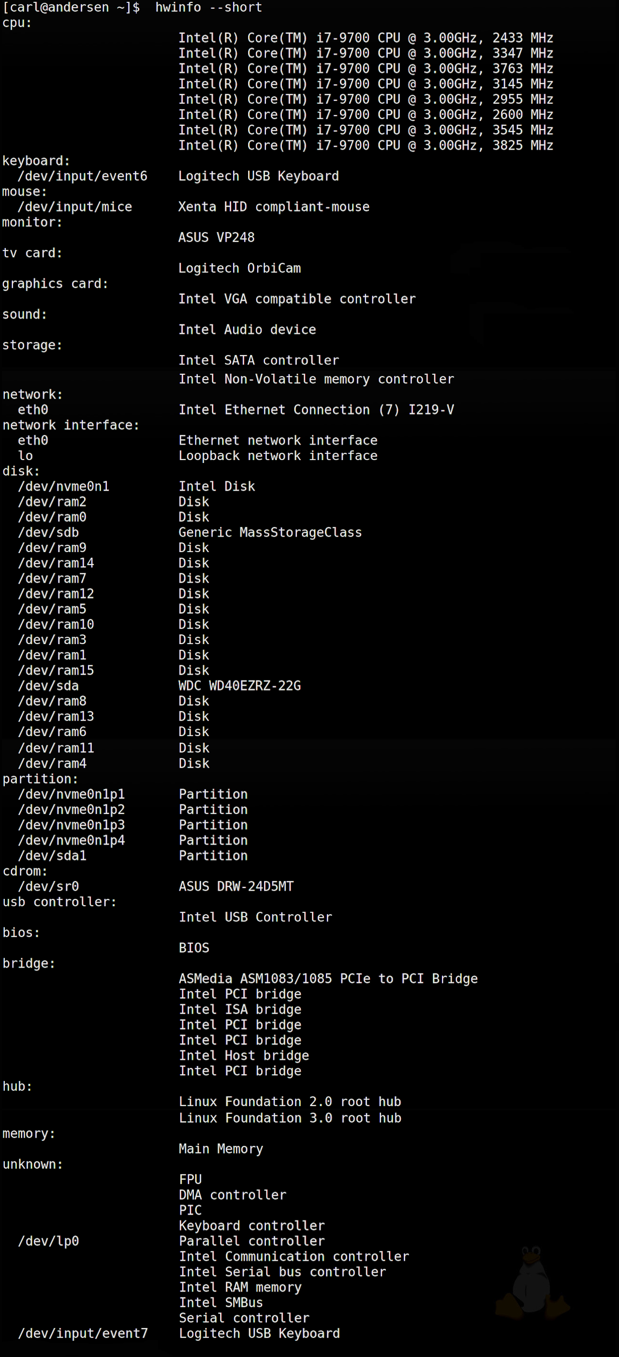Click the 'hwinfo --short' command text
The width and height of the screenshot is (619, 1357).
point(208,7)
